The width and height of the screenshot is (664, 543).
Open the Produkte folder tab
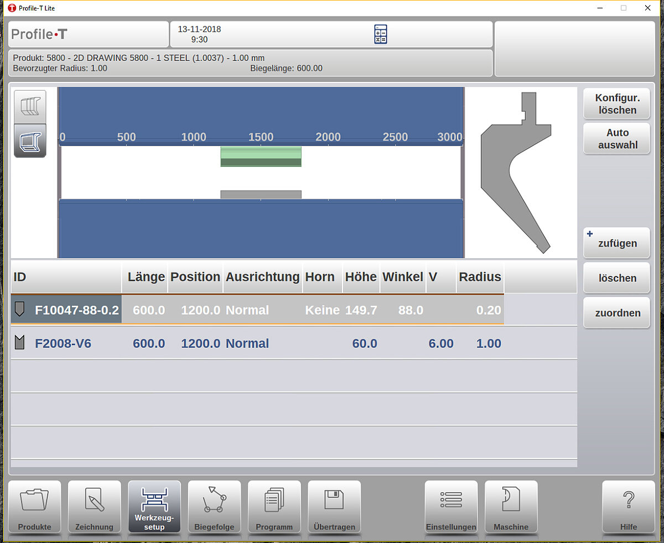coord(35,507)
